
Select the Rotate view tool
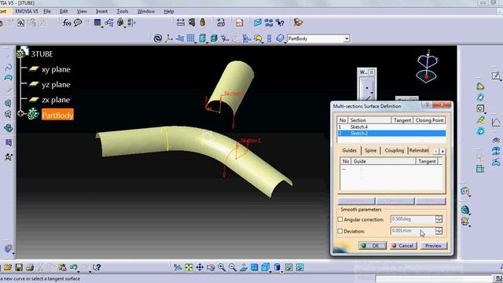[211, 267]
